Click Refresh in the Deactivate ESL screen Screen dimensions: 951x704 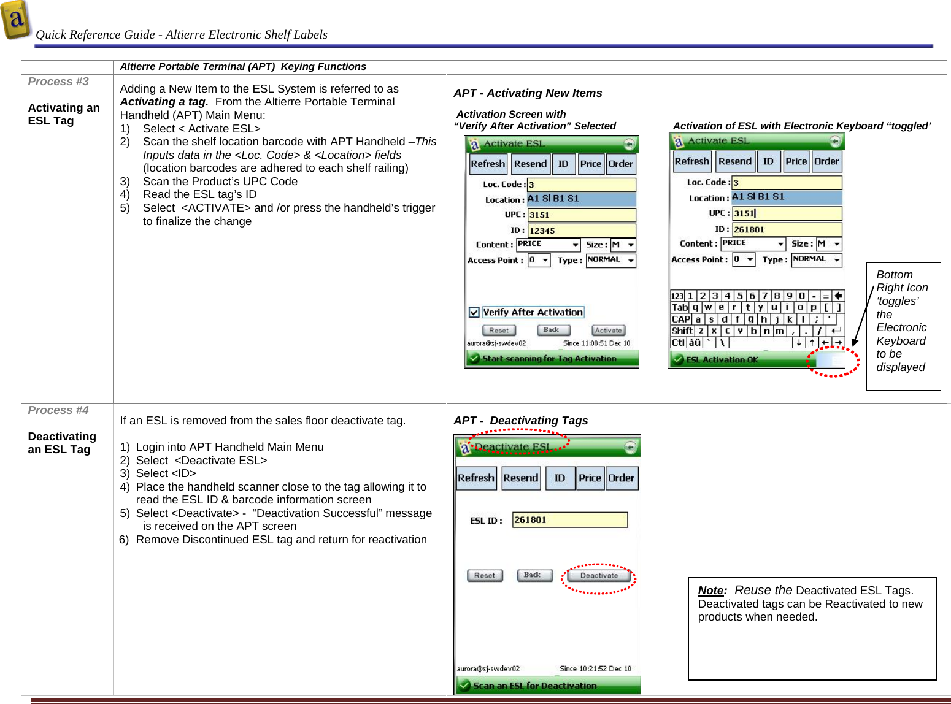(476, 478)
